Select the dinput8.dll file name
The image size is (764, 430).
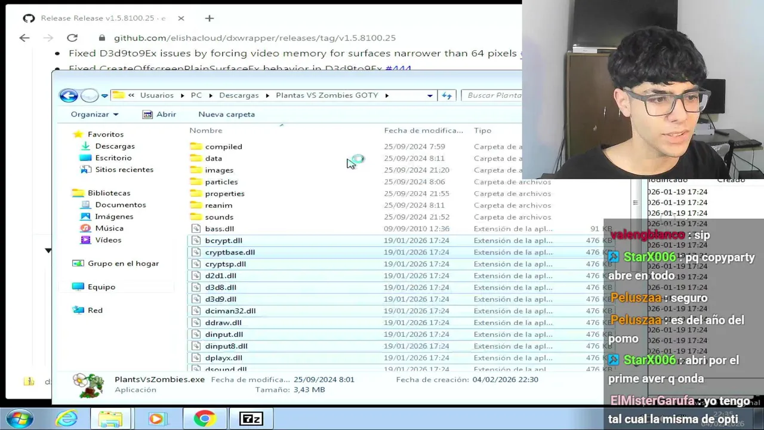(226, 346)
